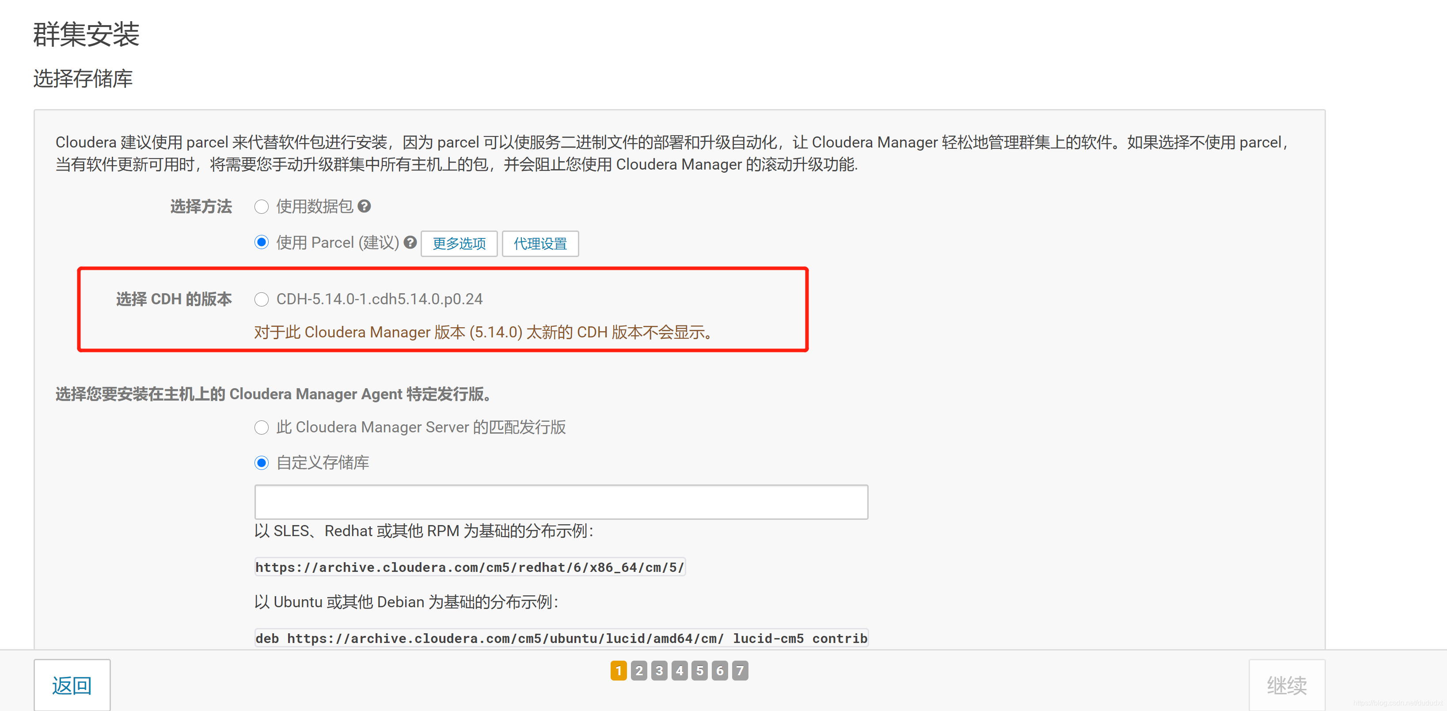The height and width of the screenshot is (711, 1447).
Task: Click help icon next to 使用 Parcel (建议)
Action: pyautogui.click(x=410, y=242)
